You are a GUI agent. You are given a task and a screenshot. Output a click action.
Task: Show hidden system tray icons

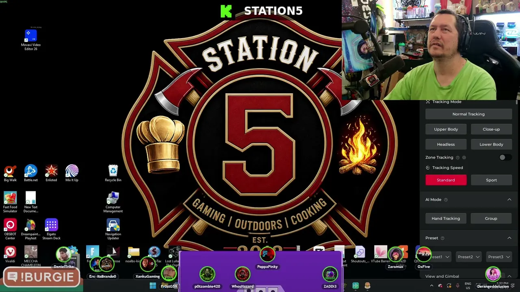[x=431, y=286]
